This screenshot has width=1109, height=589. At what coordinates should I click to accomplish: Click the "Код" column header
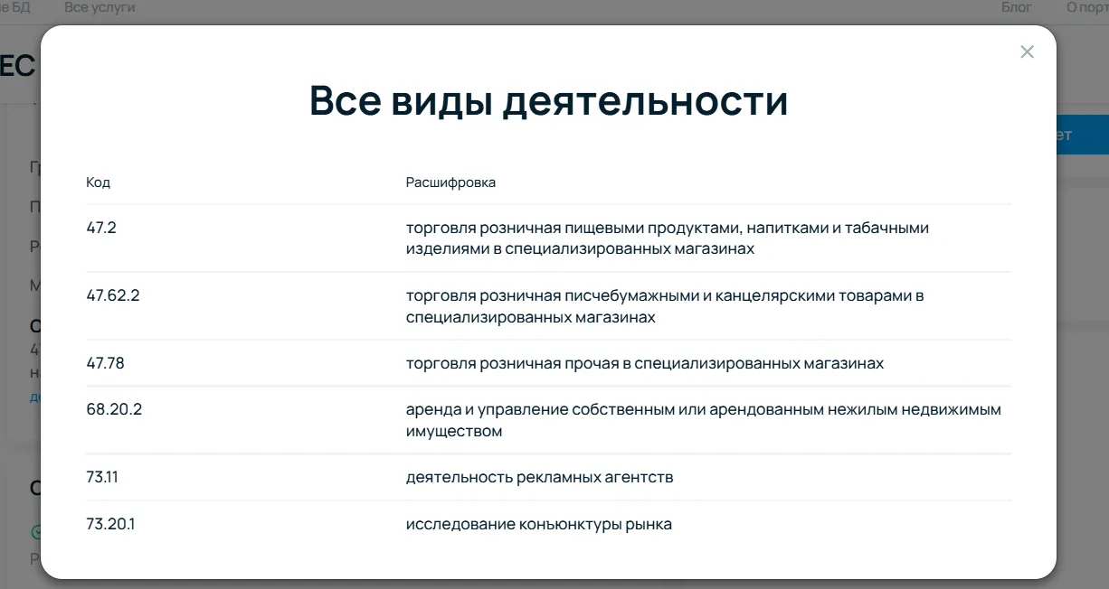pos(98,182)
